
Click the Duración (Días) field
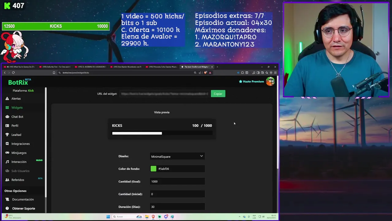(177, 207)
